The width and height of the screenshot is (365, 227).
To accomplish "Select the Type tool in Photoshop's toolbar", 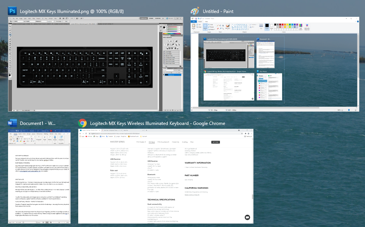I will (10, 59).
